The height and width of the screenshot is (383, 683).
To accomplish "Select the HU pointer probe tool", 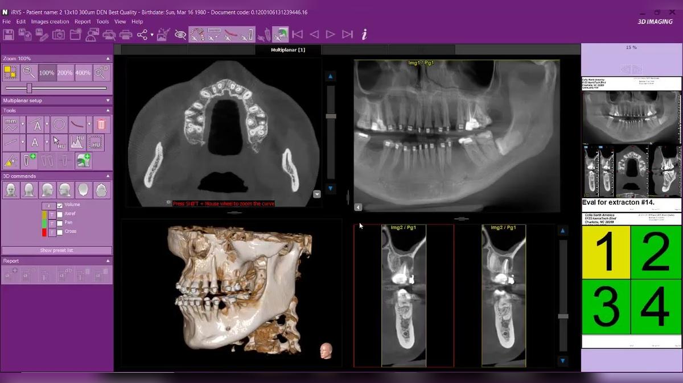I will (59, 143).
